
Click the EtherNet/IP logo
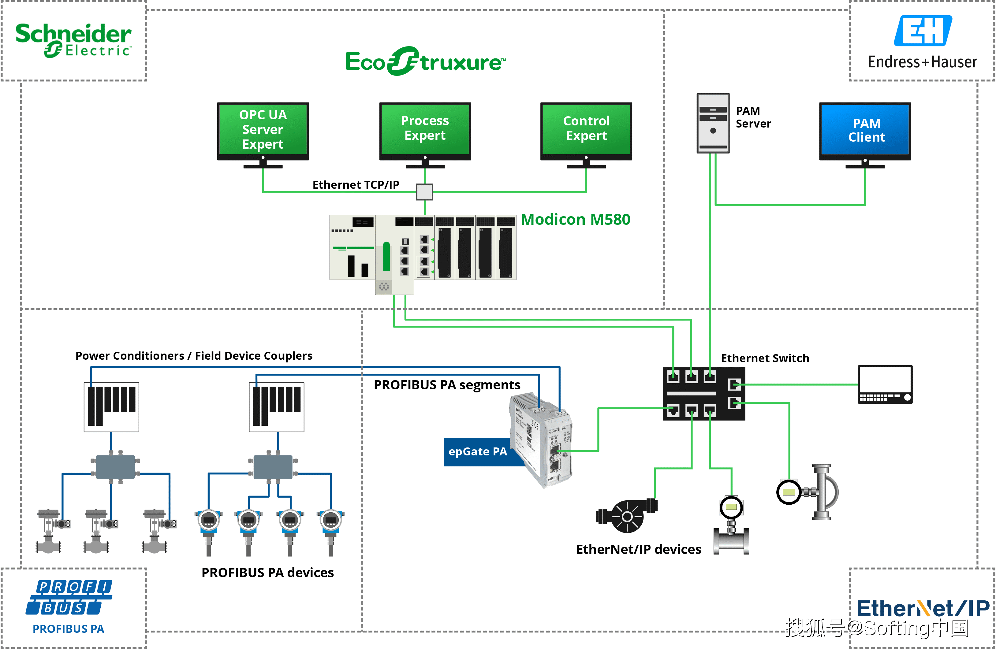click(923, 608)
